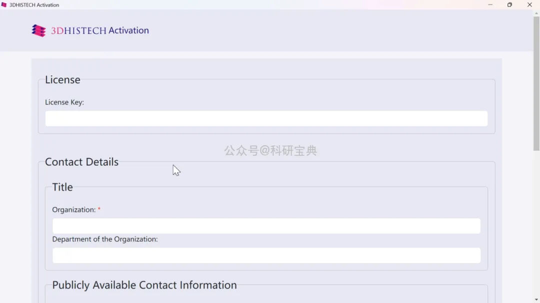
Task: Click the 3DHISTECH logo icon in header
Action: click(38, 31)
